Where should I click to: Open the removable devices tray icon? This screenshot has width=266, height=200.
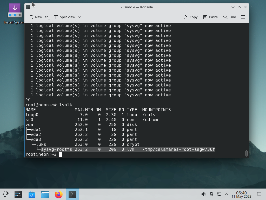coord(211,194)
